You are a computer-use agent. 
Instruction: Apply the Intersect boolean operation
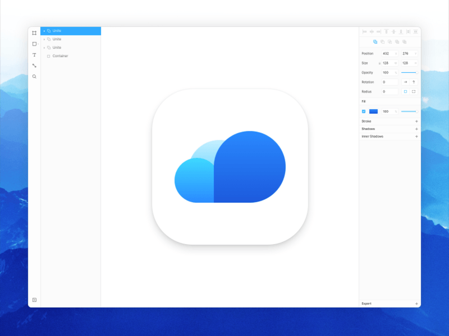390,41
